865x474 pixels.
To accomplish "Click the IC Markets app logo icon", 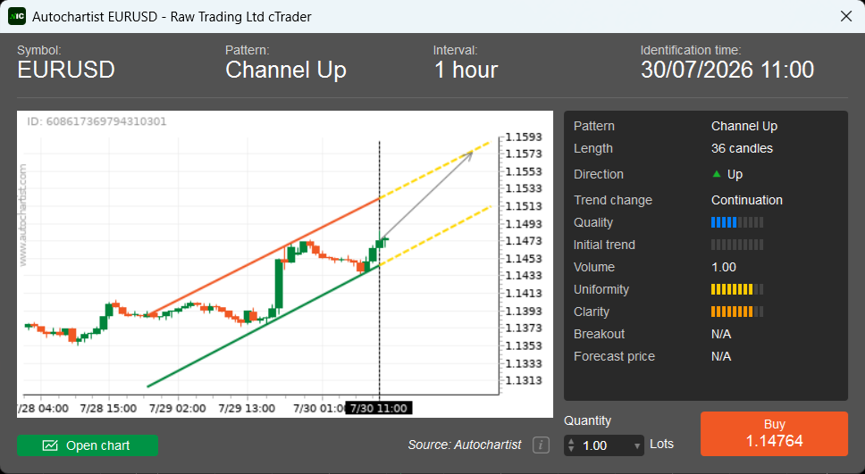I will coord(17,17).
